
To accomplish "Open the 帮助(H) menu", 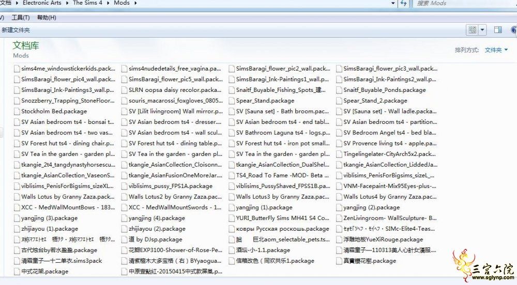I will click(x=47, y=18).
